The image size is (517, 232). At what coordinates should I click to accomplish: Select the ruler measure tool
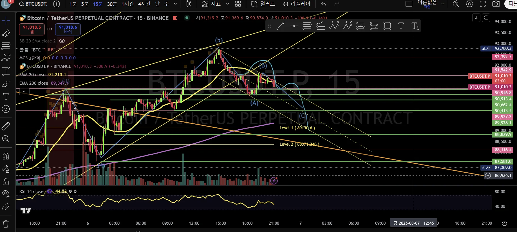pos(6,126)
